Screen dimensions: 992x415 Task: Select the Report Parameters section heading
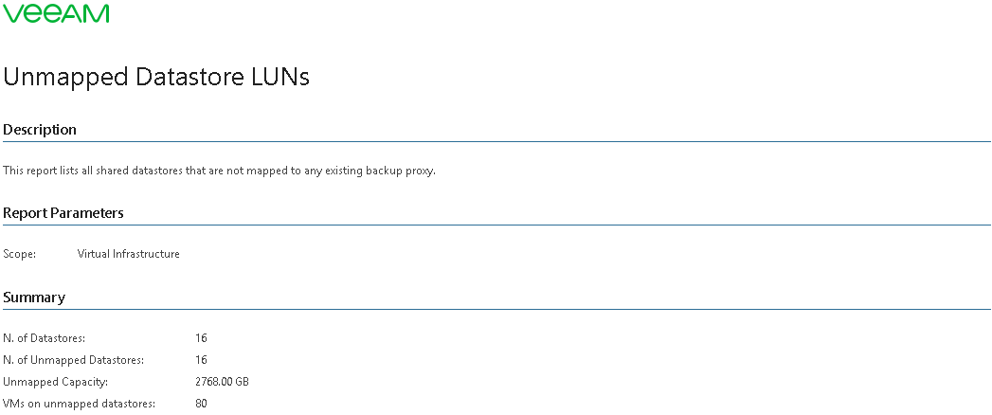[63, 213]
